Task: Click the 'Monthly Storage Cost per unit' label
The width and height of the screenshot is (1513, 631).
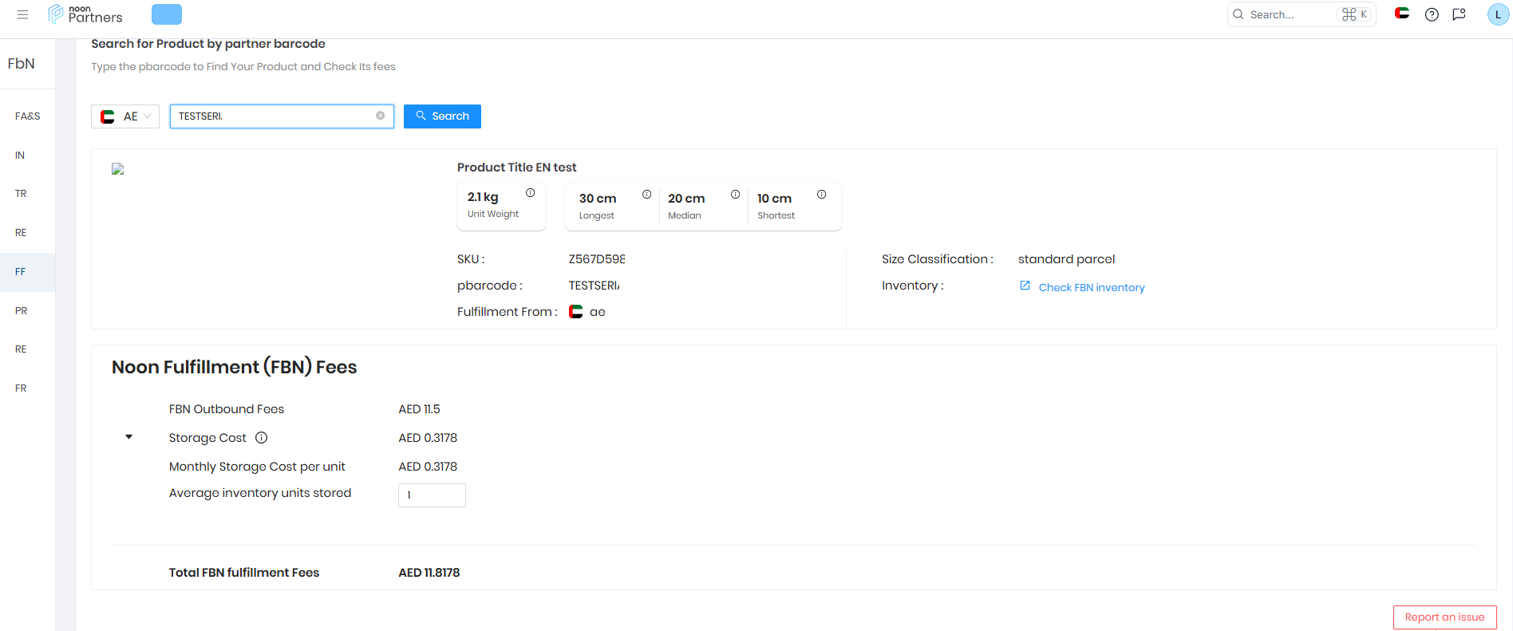Action: click(257, 467)
